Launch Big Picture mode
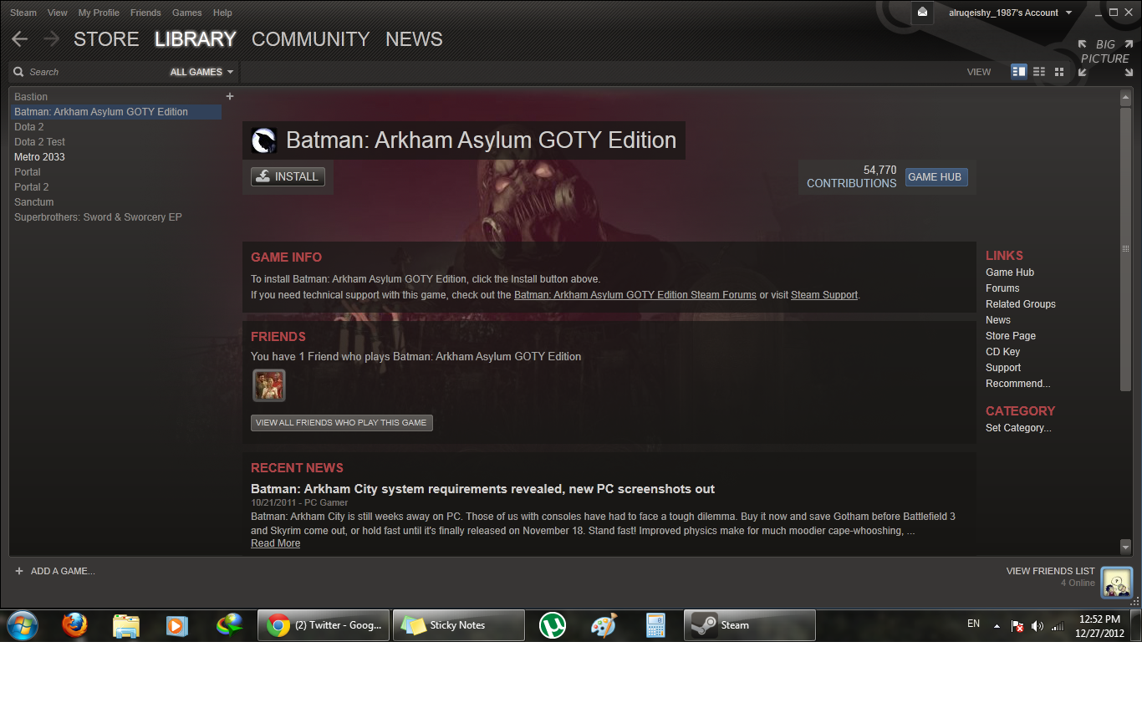The image size is (1142, 703). pos(1104,58)
